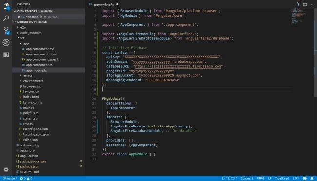Image resolution: width=317 pixels, height=181 pixels.
Task: Place cursor on line 18 in editor
Action: [x=197, y=90]
